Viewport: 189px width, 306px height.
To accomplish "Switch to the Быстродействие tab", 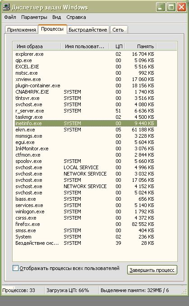I will pos(88,30).
